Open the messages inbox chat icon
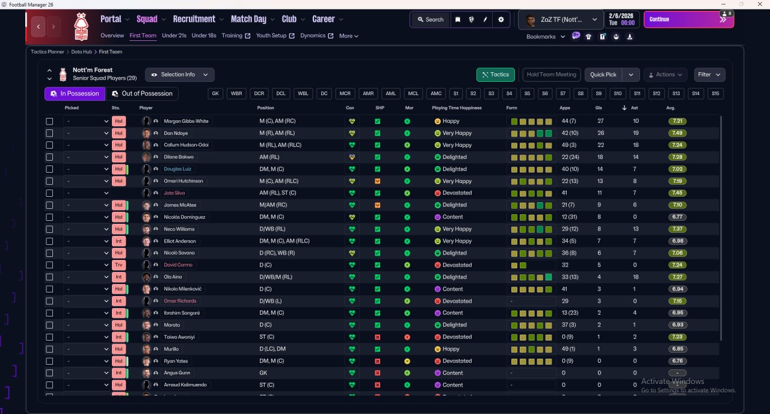 click(x=576, y=36)
